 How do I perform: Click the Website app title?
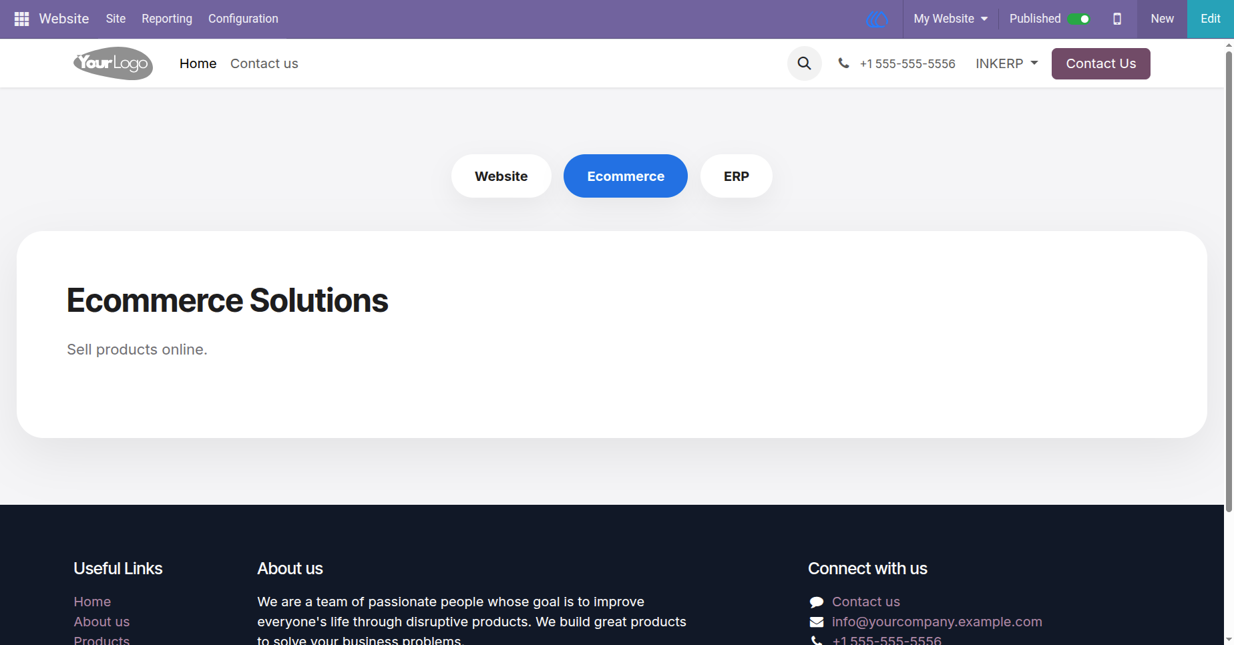pyautogui.click(x=64, y=19)
